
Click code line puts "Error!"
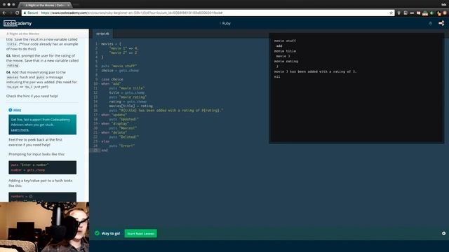pos(121,146)
